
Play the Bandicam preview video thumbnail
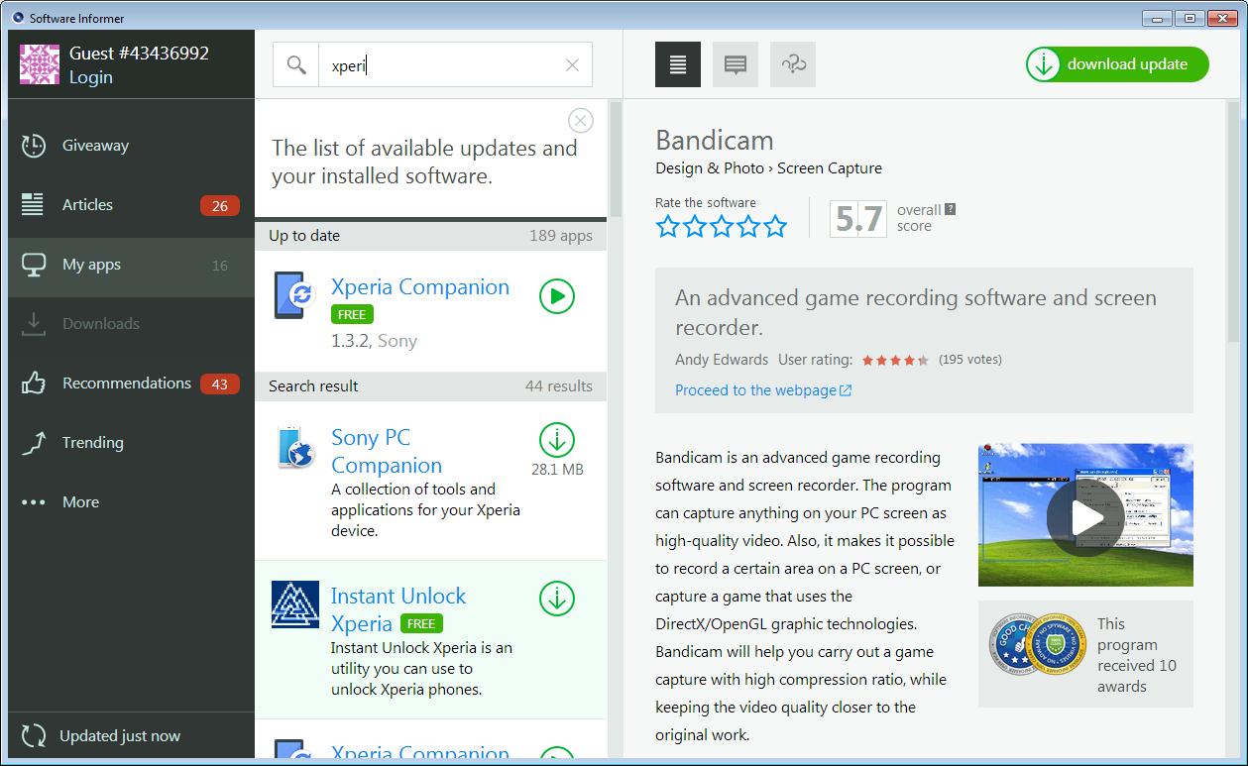coord(1087,516)
